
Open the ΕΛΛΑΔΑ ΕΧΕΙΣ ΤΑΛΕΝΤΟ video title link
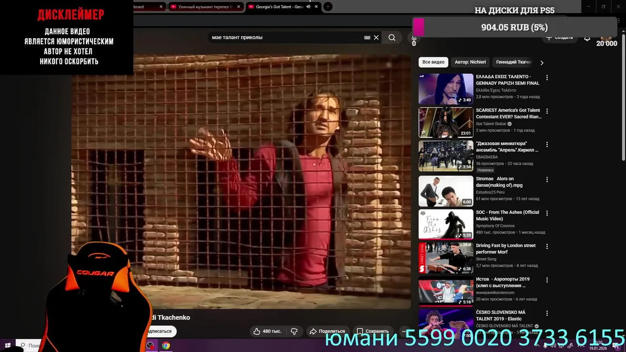(x=508, y=80)
